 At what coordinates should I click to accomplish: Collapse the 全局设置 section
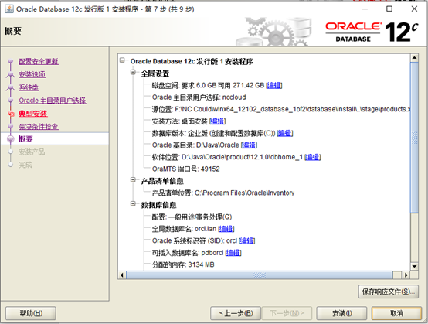click(x=133, y=72)
